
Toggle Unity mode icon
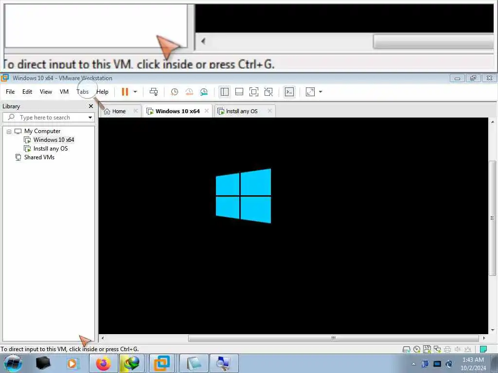268,92
